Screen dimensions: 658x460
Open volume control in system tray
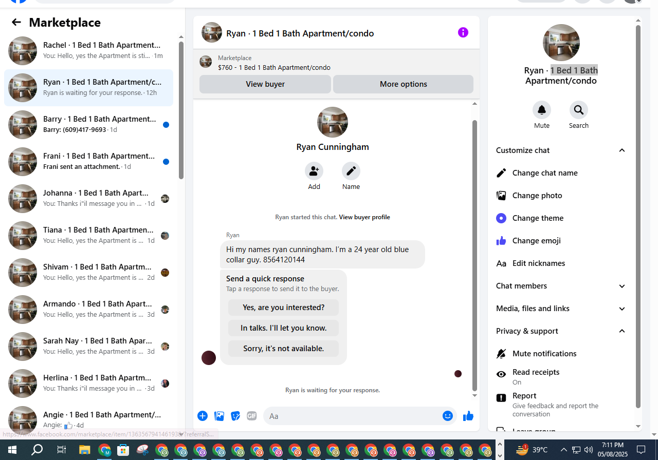click(589, 450)
